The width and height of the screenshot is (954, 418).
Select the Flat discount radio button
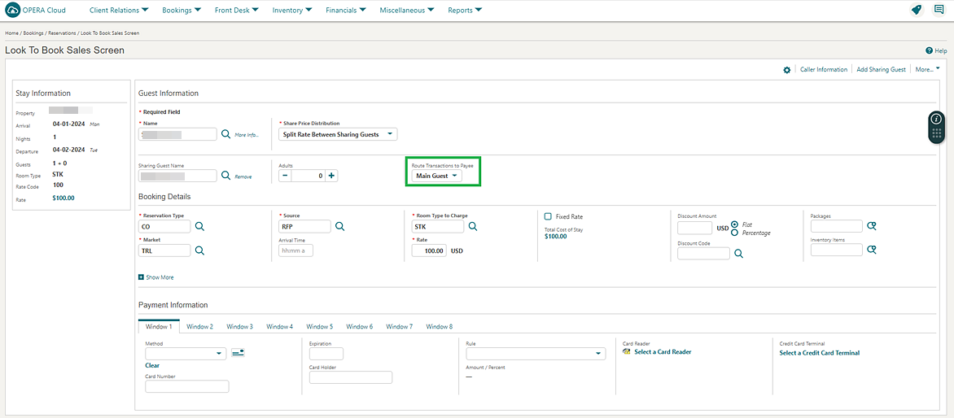735,224
